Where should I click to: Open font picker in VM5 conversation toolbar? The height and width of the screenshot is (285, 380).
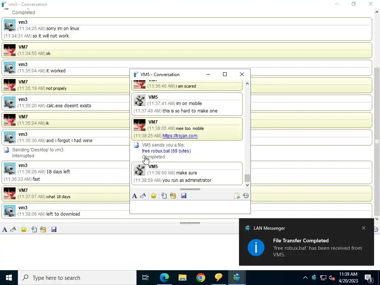[x=134, y=196]
